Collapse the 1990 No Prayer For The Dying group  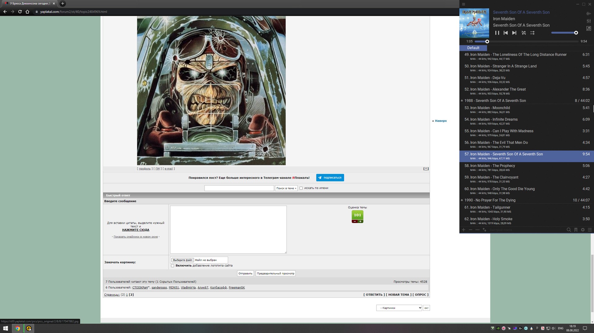[462, 200]
